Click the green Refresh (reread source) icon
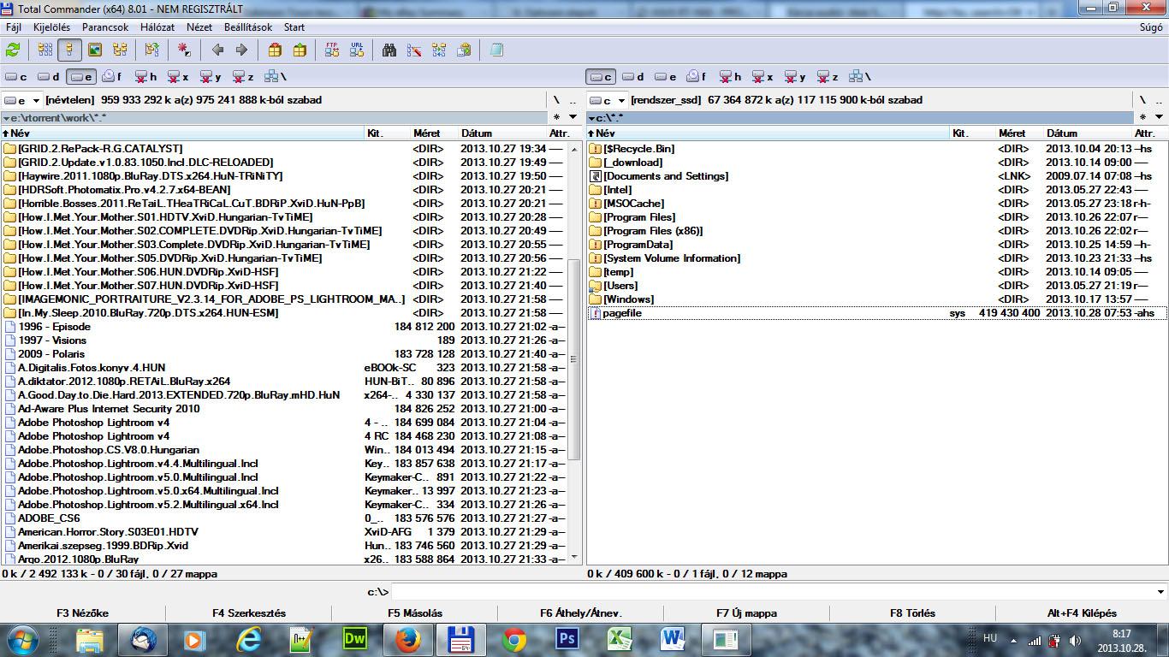This screenshot has width=1169, height=657. tap(13, 50)
